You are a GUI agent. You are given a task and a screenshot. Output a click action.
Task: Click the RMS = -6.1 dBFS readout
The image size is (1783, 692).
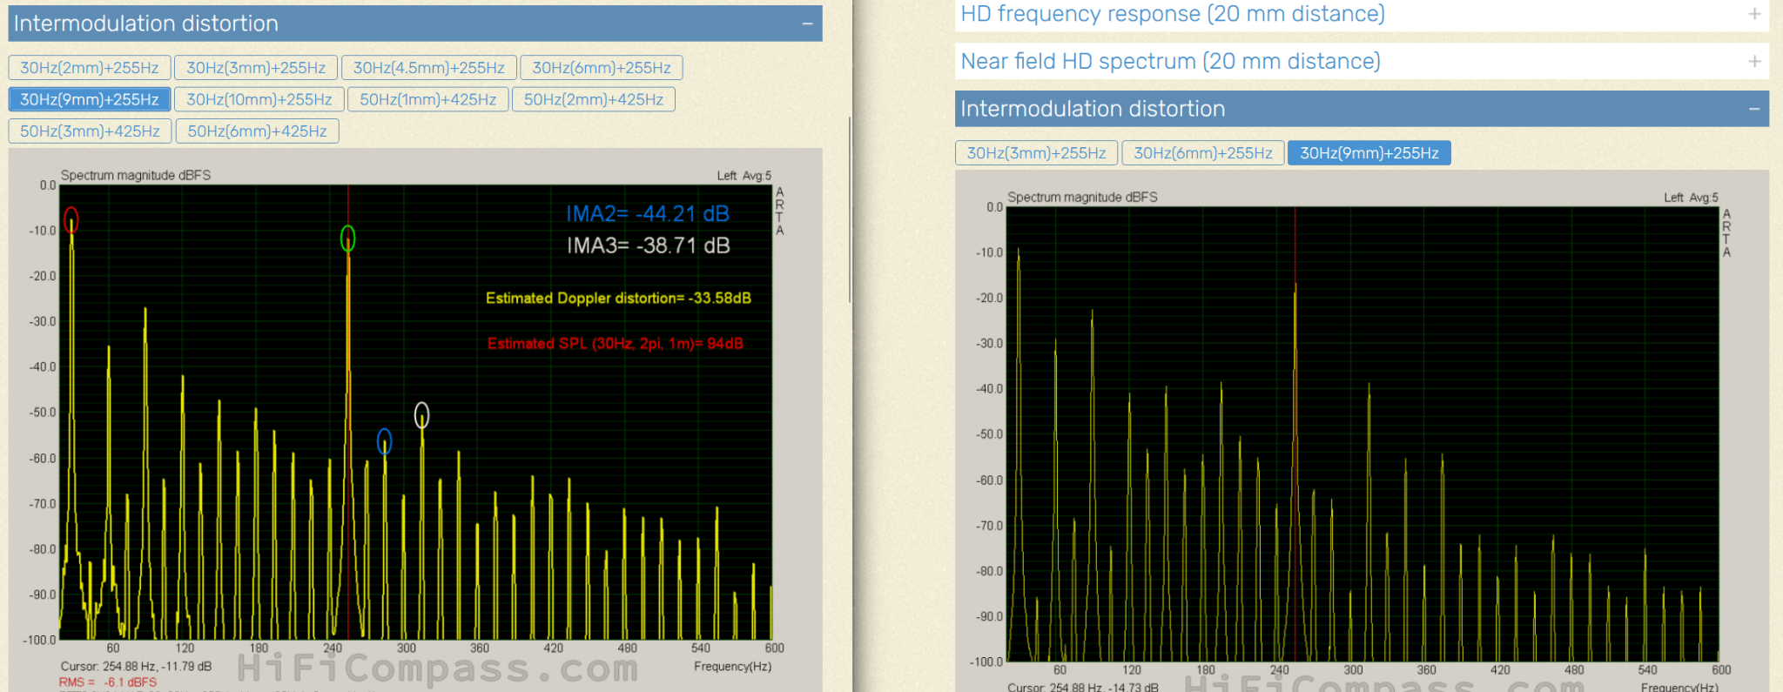[x=108, y=682]
